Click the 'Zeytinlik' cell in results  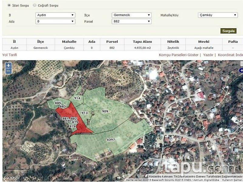click(173, 48)
